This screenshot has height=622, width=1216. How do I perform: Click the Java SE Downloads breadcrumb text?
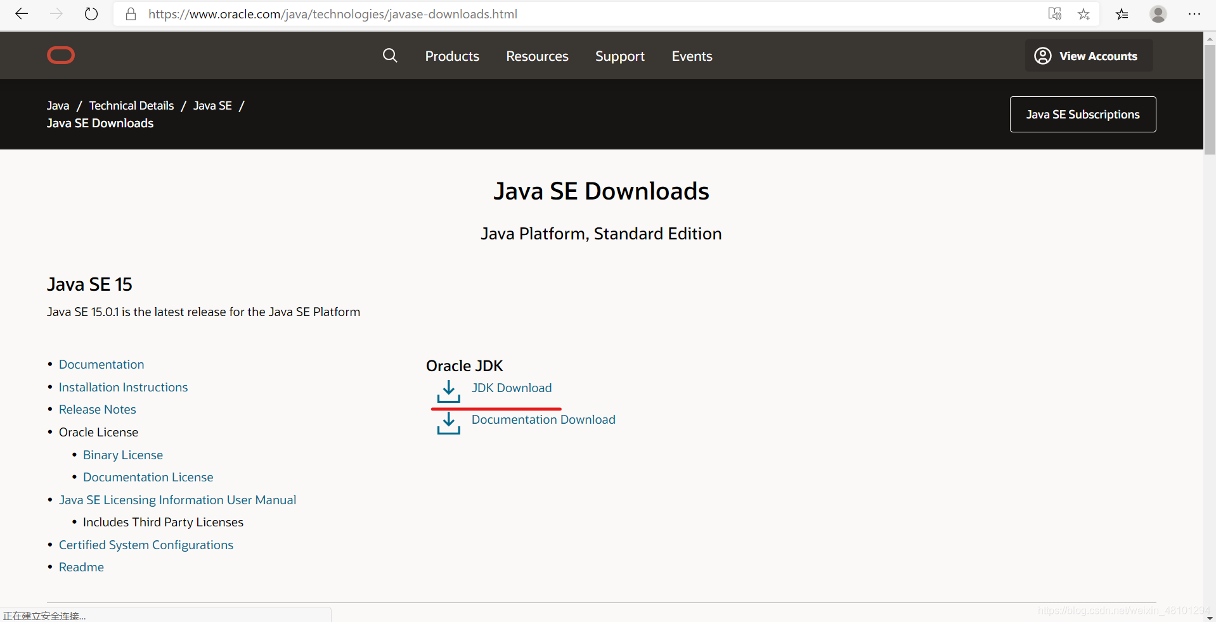tap(100, 124)
